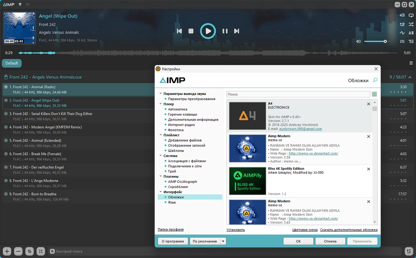
Task: Collapse the Angels Versus Animals.cue group
Action: [x=410, y=77]
